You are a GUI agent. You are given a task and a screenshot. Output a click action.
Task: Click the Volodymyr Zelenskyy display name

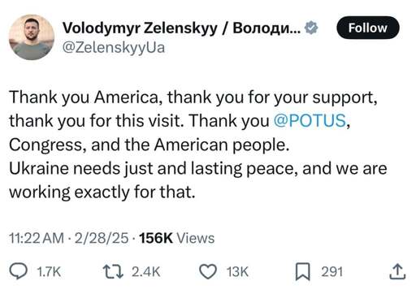181,28
